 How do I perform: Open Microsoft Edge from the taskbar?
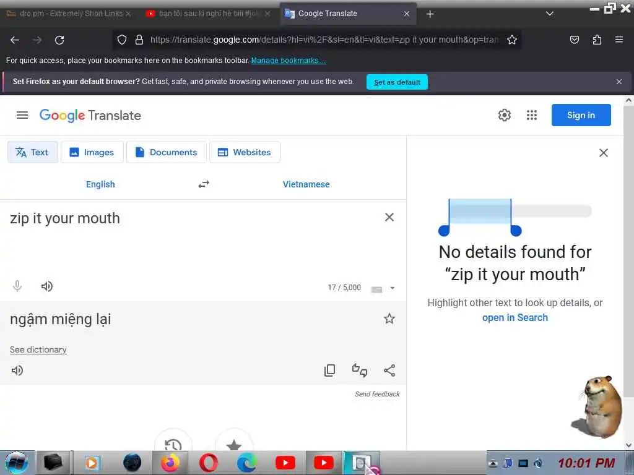tap(246, 463)
